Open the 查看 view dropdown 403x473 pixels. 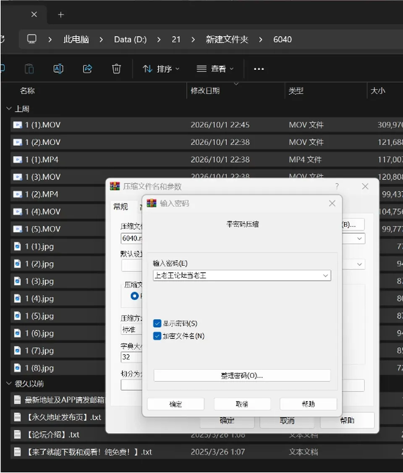[x=215, y=69]
